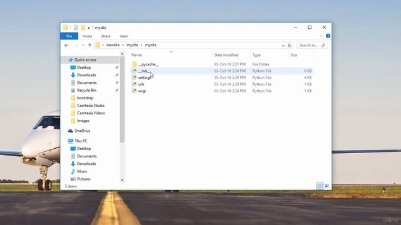Open Music under This PC

(82, 171)
